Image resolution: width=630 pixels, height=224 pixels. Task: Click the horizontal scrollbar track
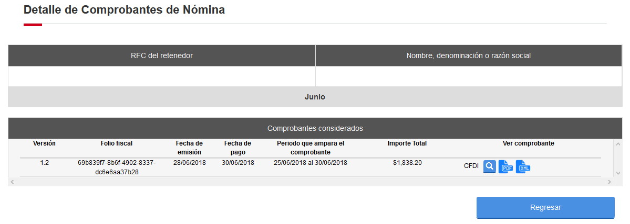coord(311,182)
